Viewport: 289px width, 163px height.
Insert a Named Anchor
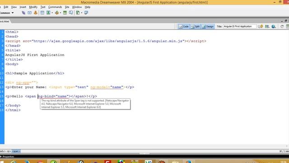[36, 13]
